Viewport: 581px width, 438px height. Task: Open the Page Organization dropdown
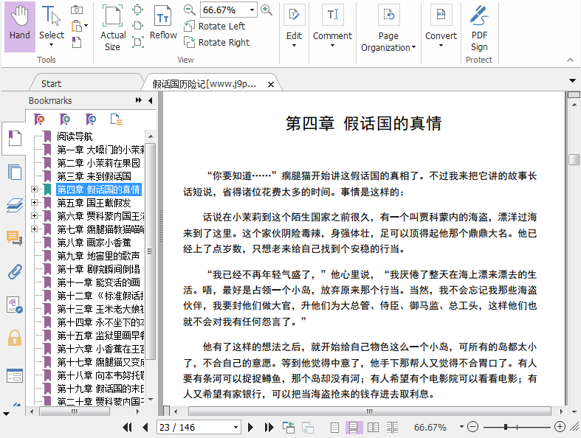(x=388, y=42)
